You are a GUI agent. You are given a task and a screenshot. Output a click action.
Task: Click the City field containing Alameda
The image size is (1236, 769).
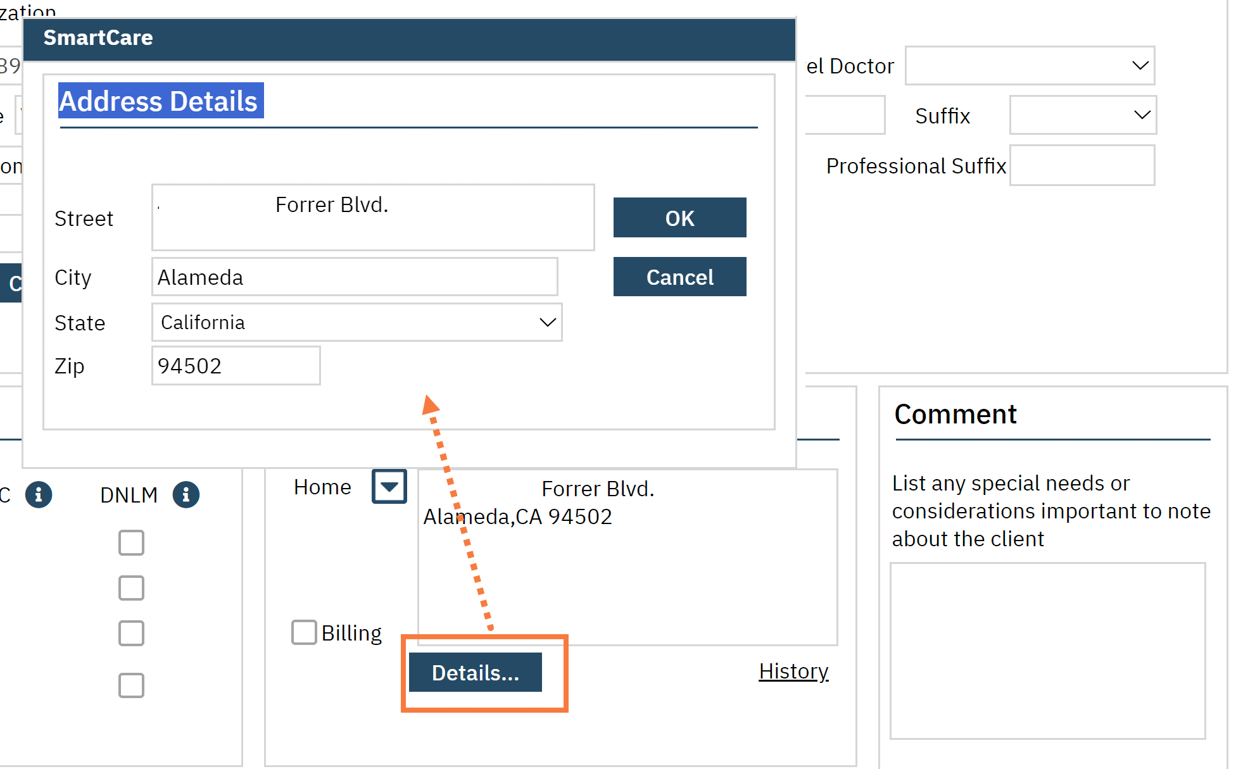pyautogui.click(x=354, y=277)
